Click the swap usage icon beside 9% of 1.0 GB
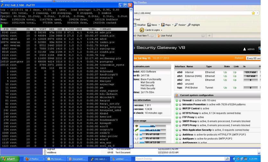Viewport: 268px width, 162px height. pos(137,134)
